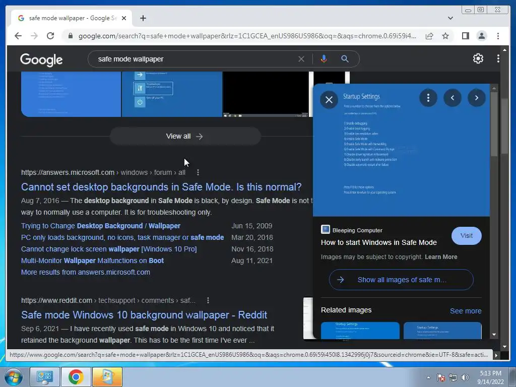516x387 pixels.
Task: Open first related image thumbnail
Action: (x=360, y=331)
